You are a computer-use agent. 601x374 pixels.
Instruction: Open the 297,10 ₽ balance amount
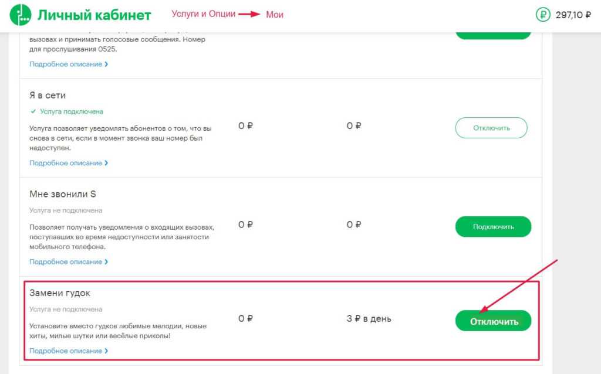pos(573,15)
